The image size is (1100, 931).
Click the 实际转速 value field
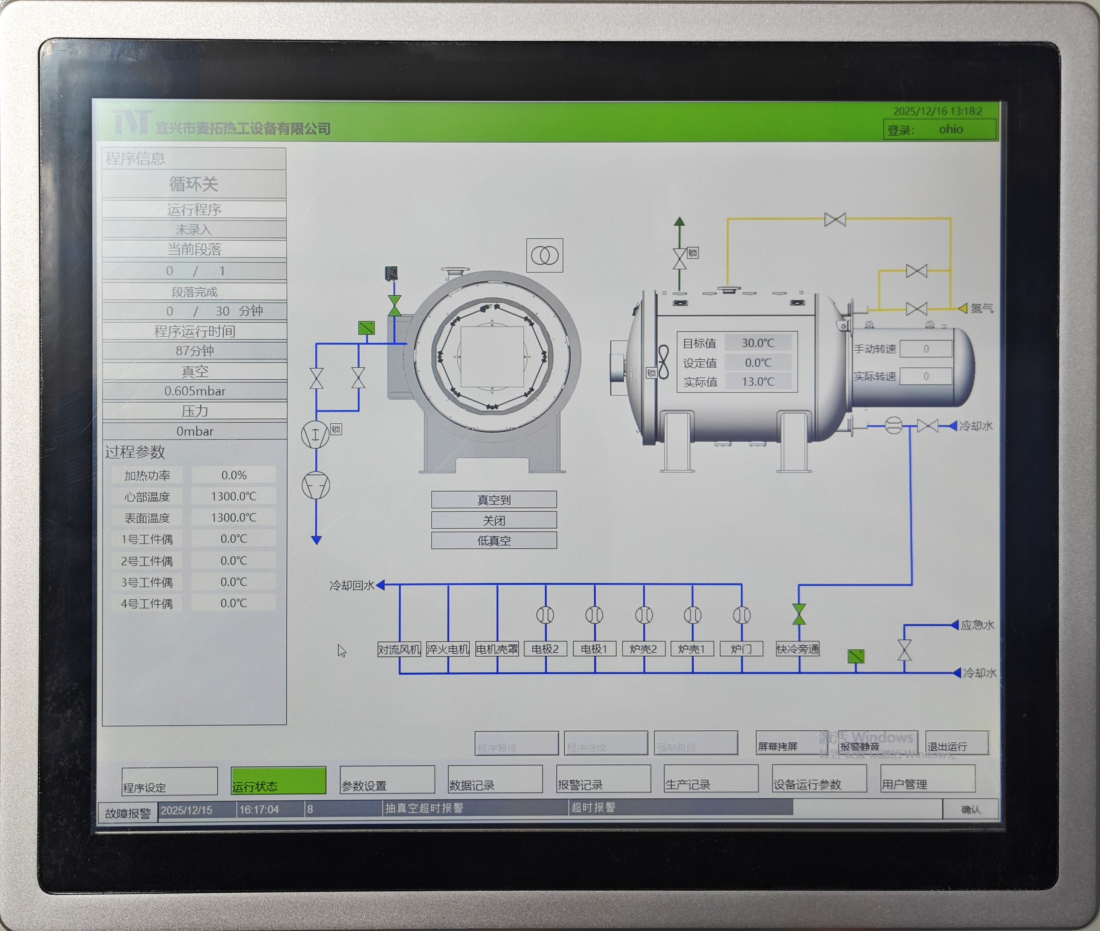click(926, 376)
